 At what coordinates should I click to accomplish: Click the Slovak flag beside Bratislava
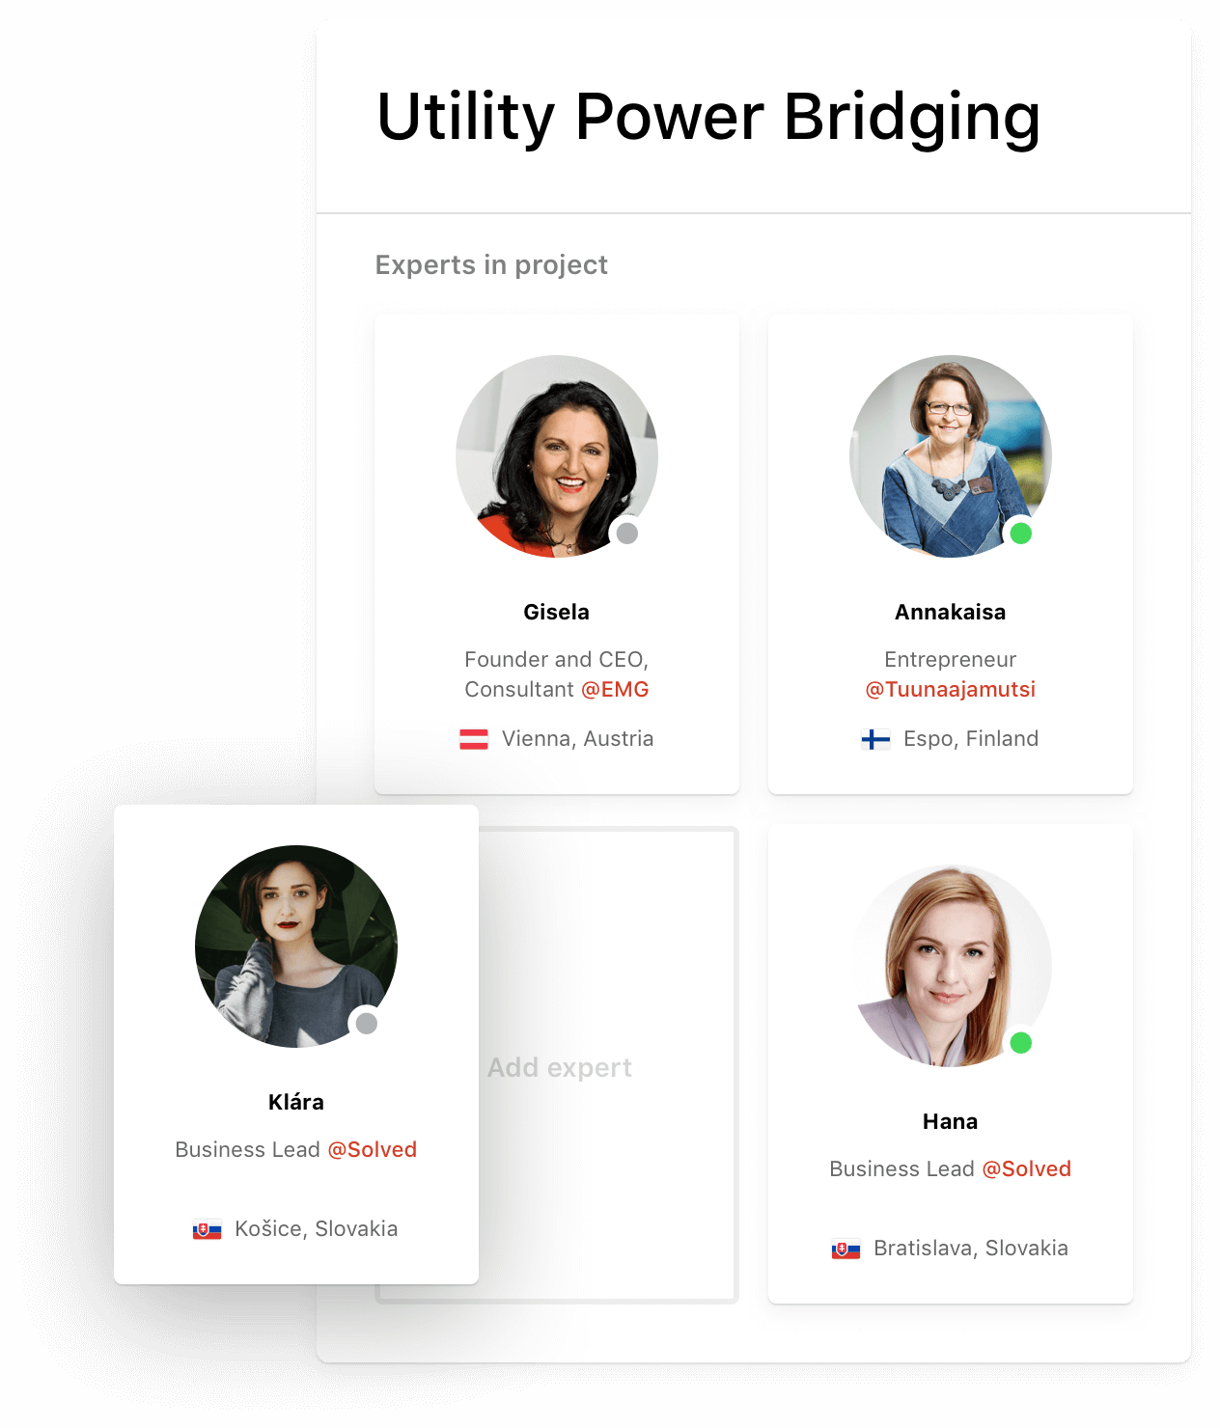[846, 1249]
